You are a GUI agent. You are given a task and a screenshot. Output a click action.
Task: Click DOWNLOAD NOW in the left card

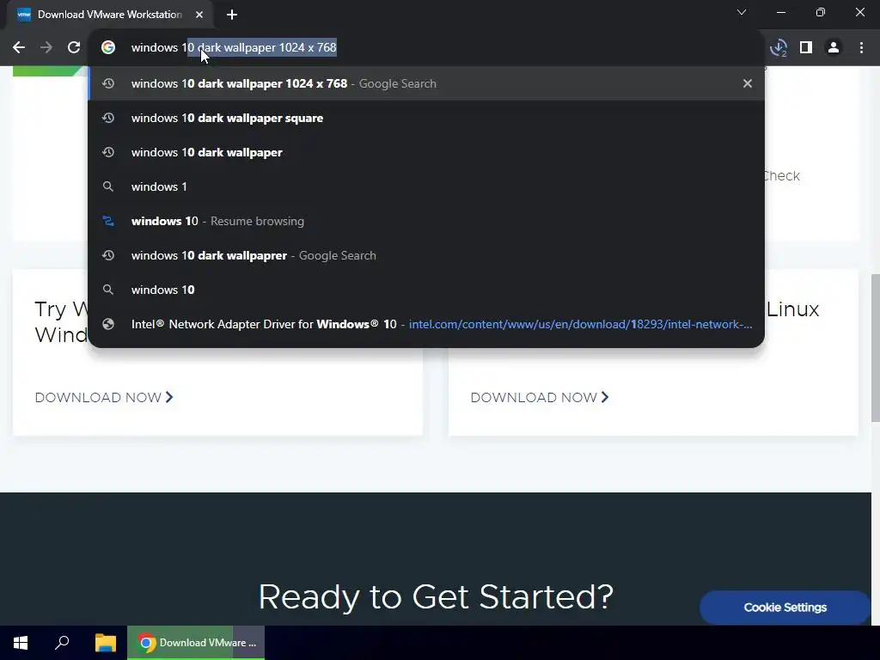coord(104,397)
